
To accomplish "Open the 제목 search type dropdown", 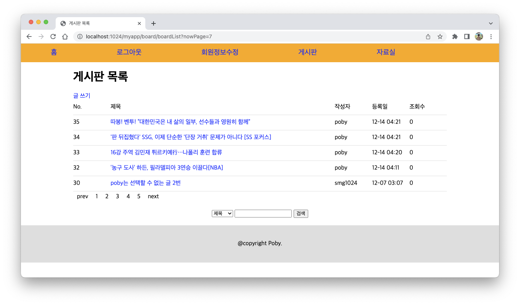I will pyautogui.click(x=222, y=213).
